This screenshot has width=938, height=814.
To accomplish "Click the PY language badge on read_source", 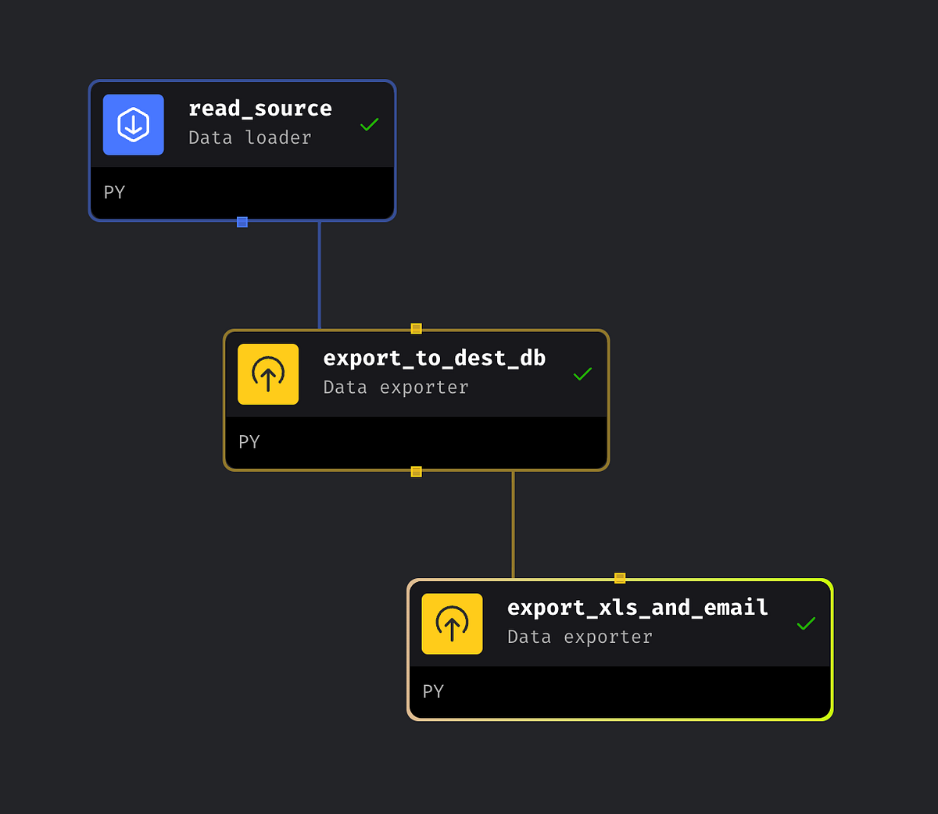I will tap(114, 192).
